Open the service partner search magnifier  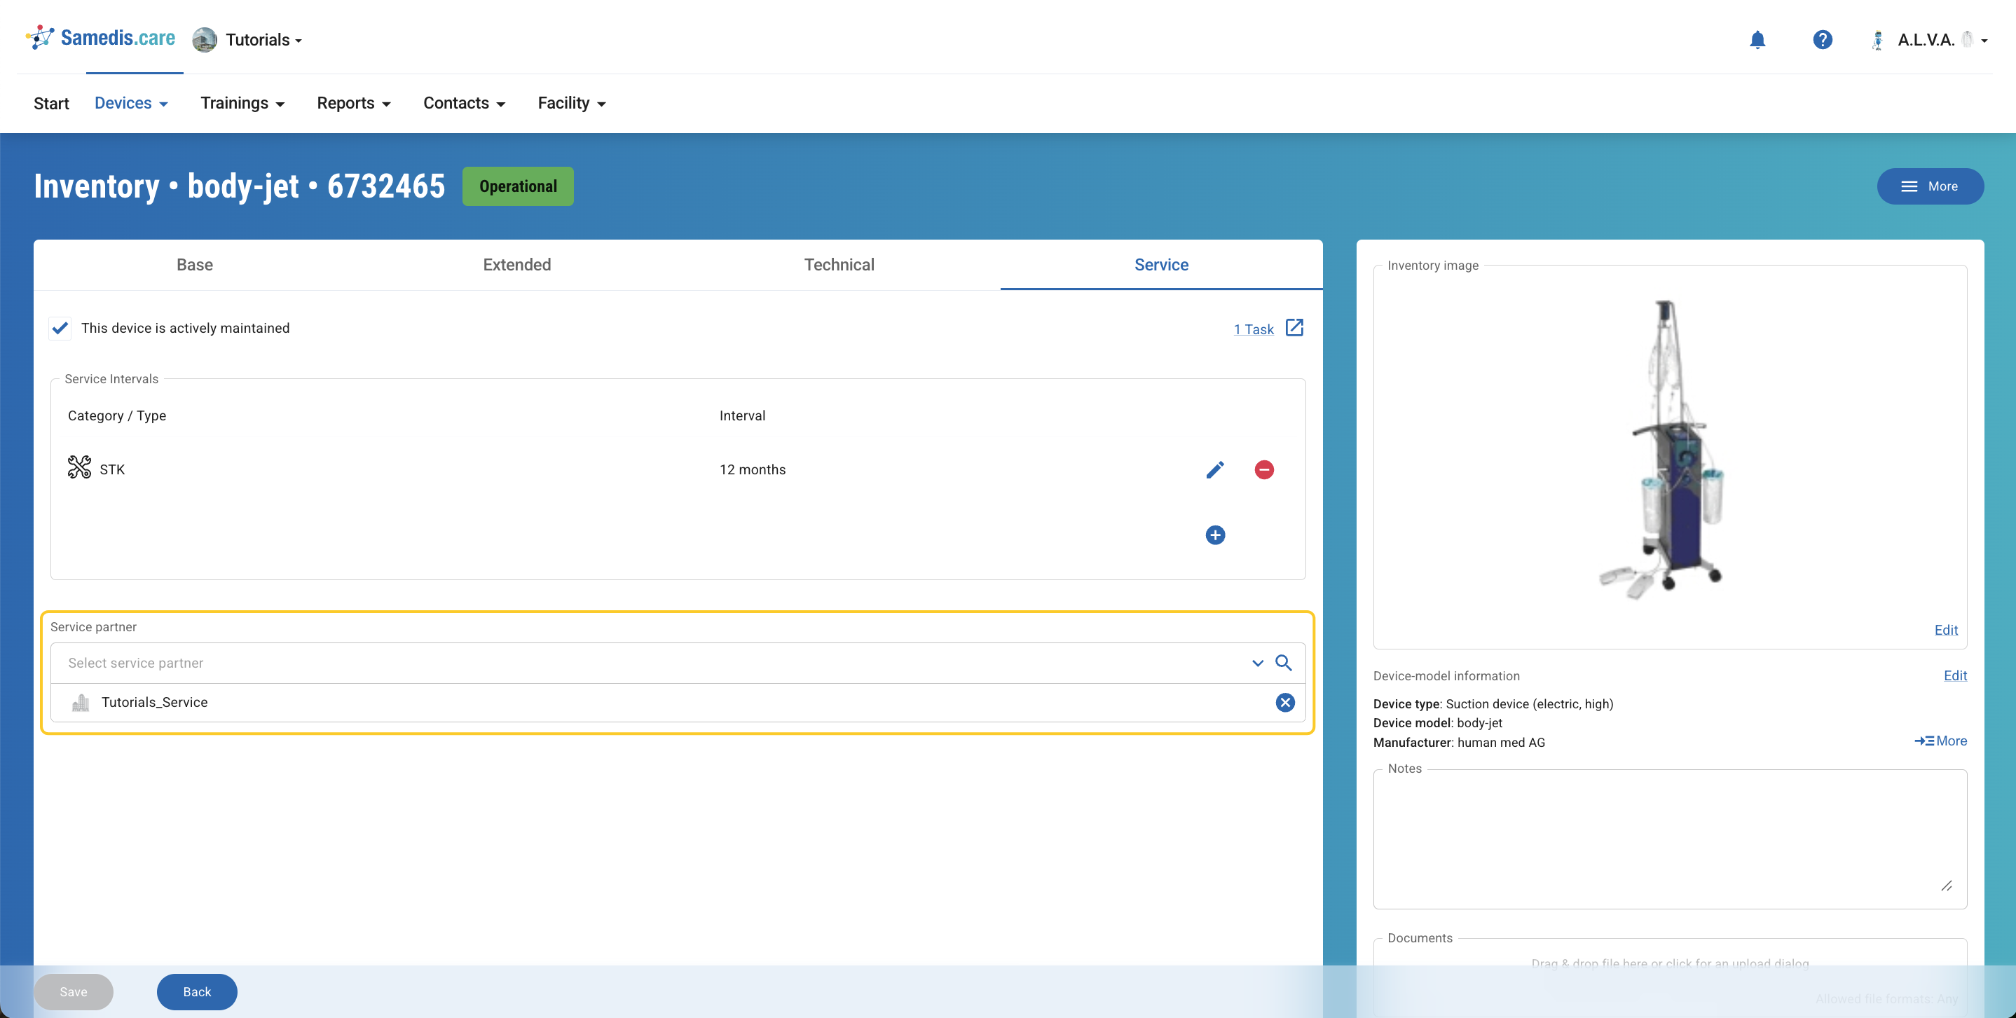coord(1284,663)
